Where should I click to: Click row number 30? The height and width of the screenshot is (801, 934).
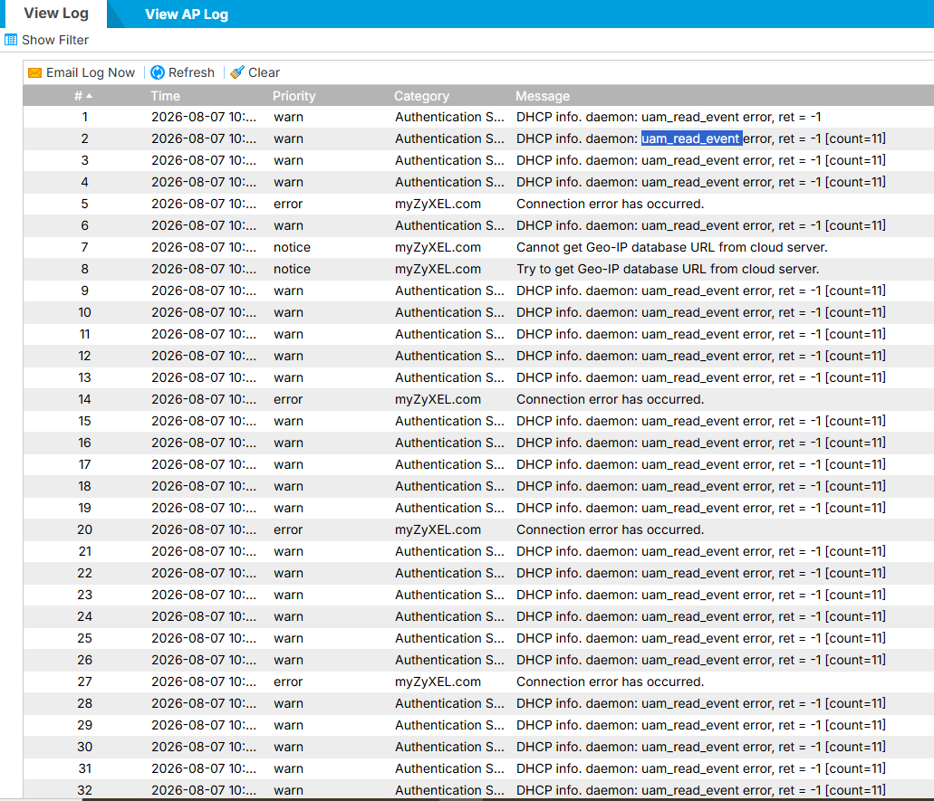click(x=84, y=747)
